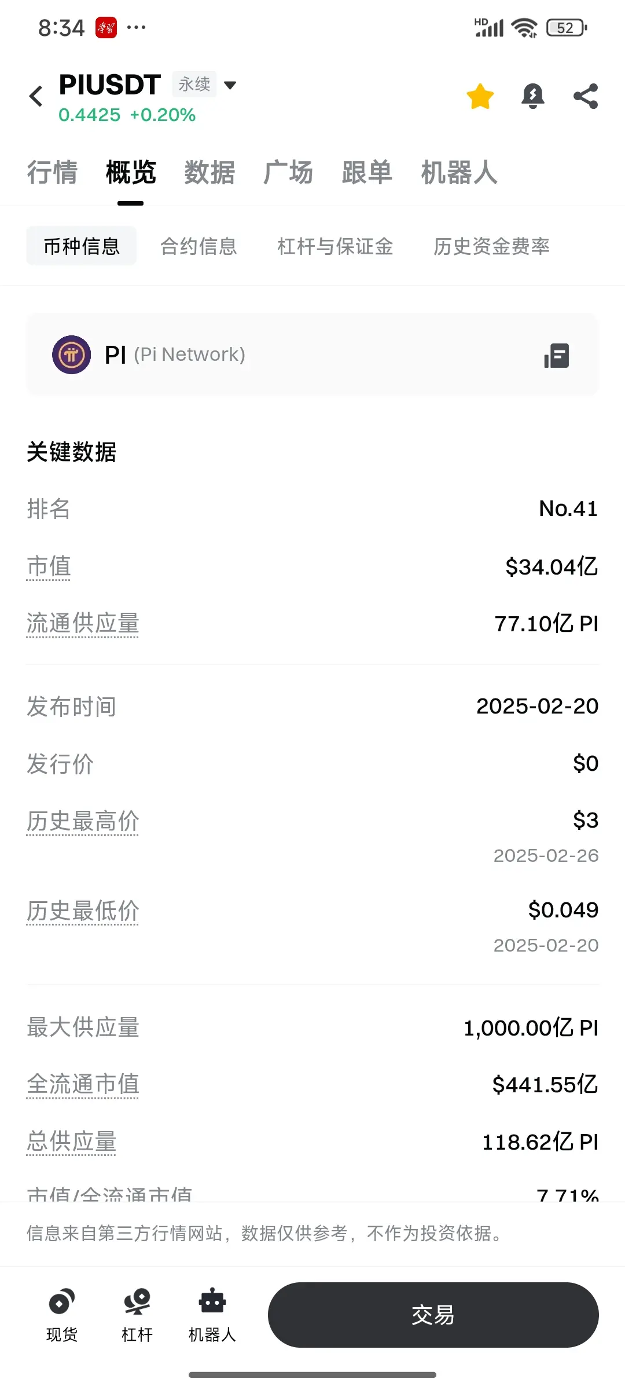Tap the back arrow icon

36,96
